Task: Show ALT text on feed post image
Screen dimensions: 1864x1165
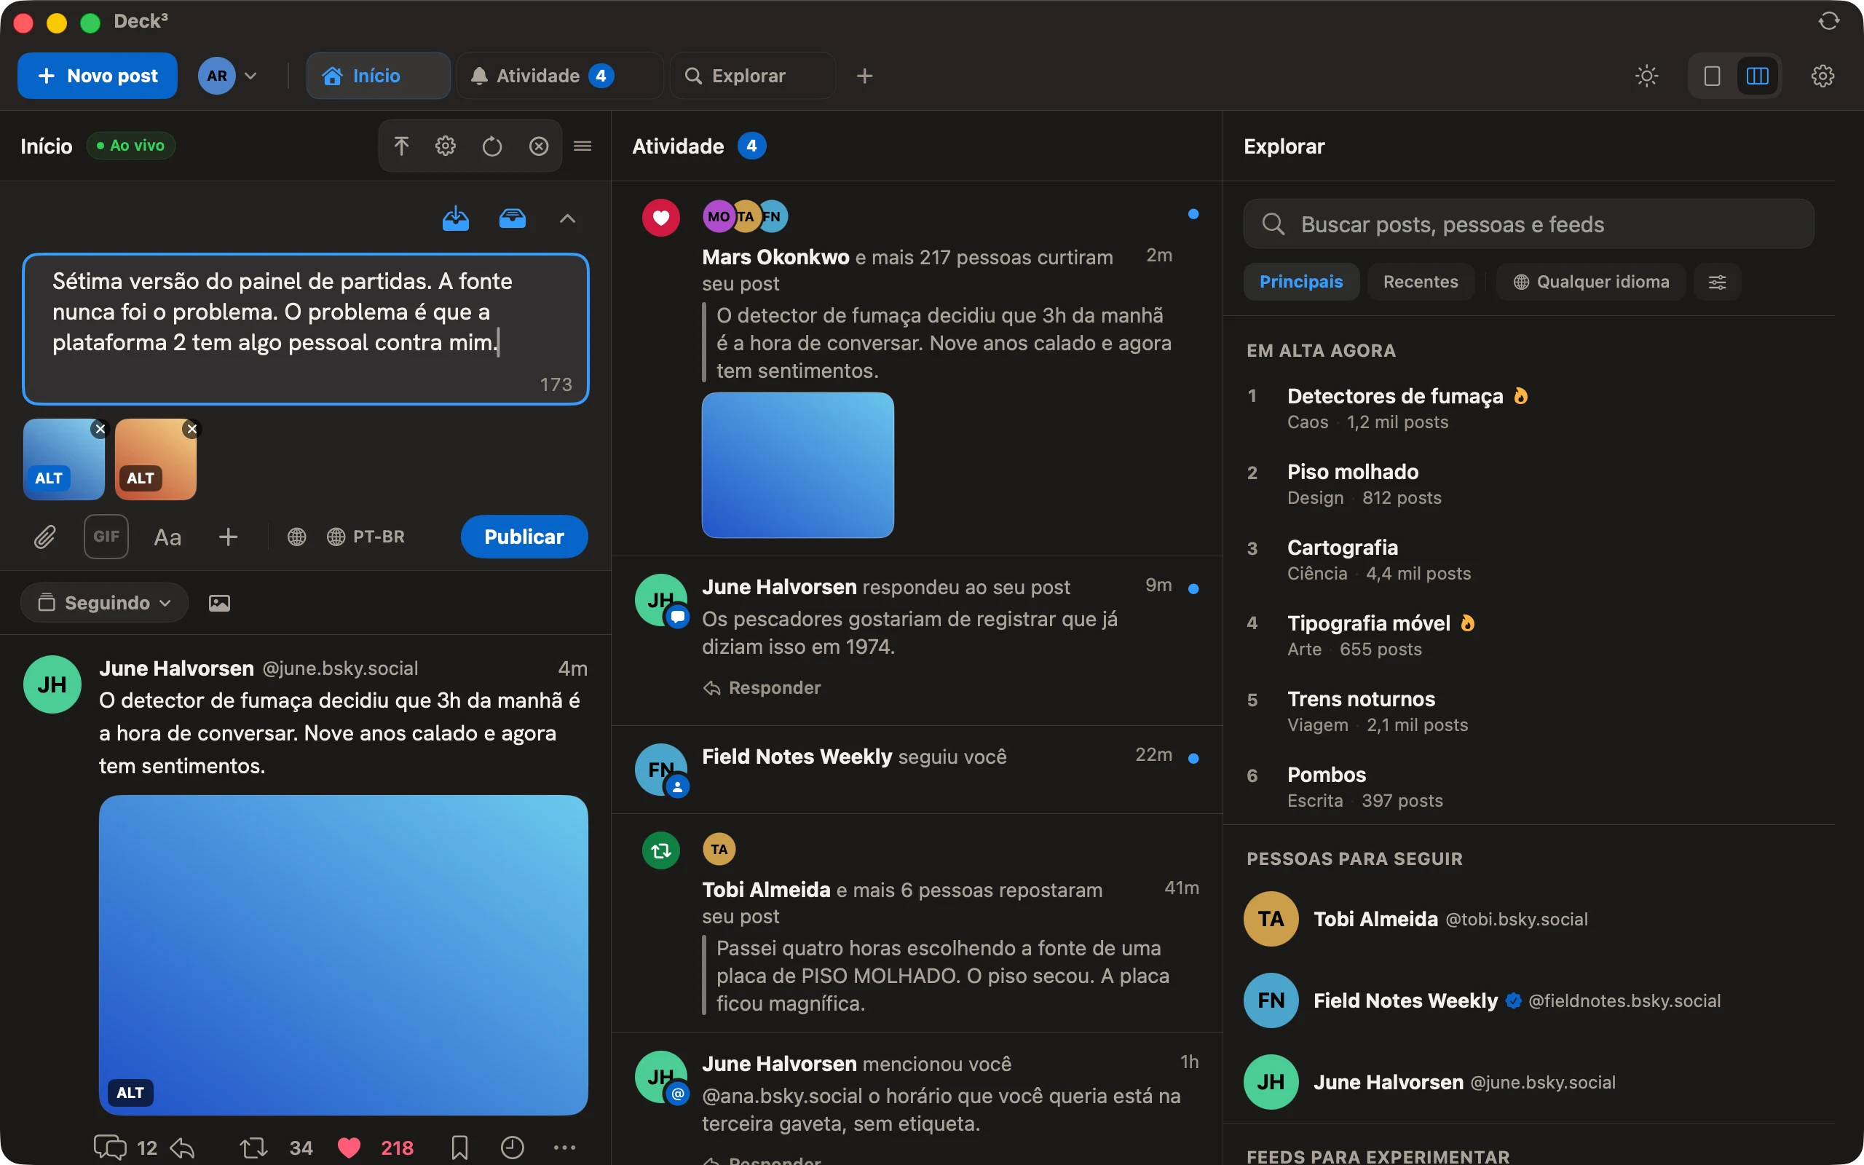Action: (x=130, y=1093)
